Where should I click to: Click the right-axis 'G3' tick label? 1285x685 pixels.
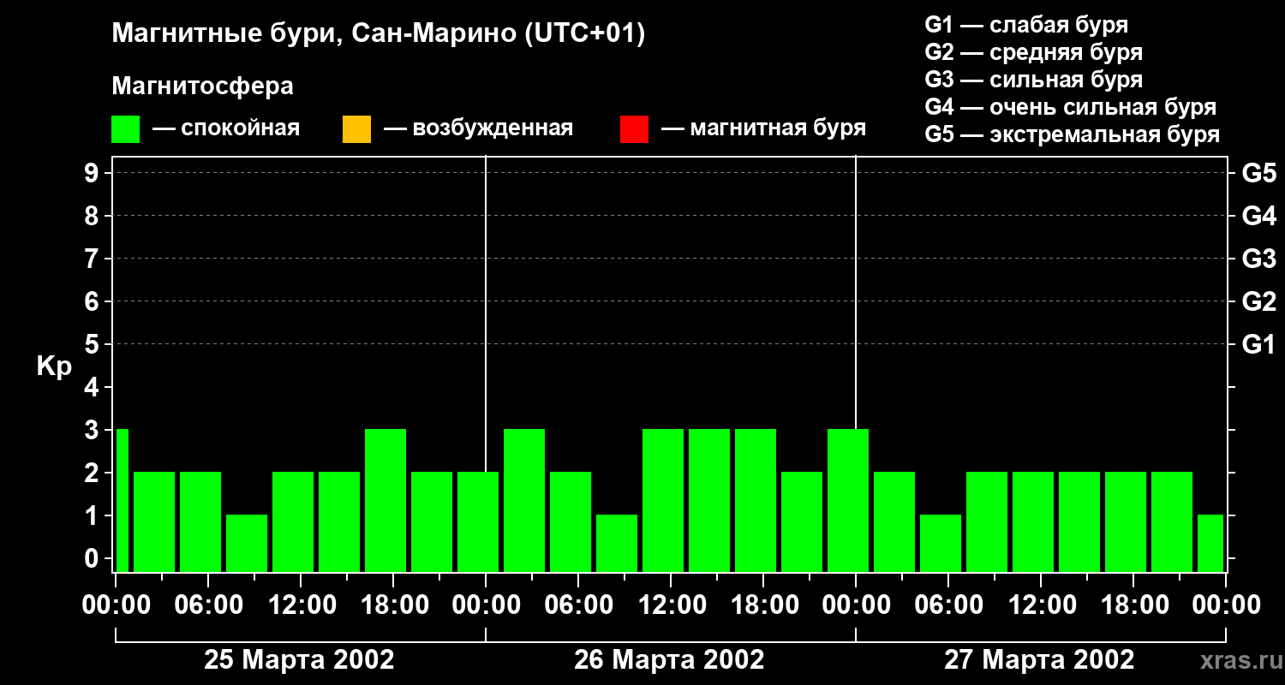tap(1259, 259)
